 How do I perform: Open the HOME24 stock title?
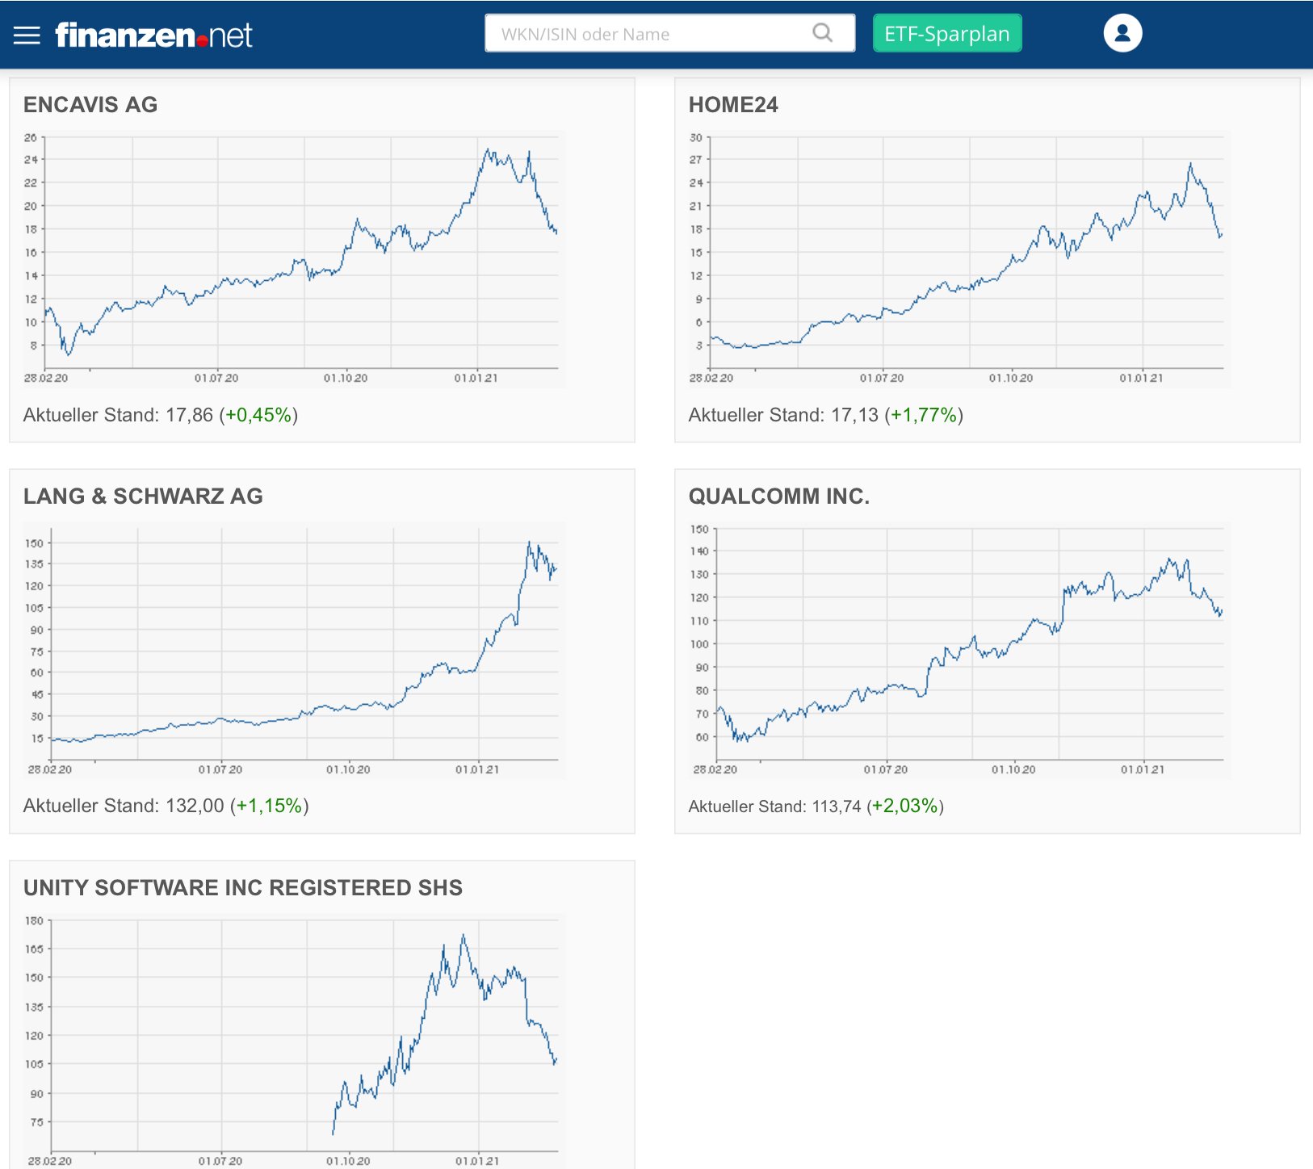click(733, 105)
